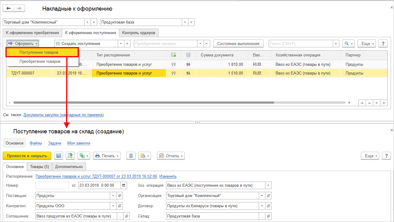Jump to the last row of the list
This screenshot has height=222, width=394.
(x=384, y=103)
